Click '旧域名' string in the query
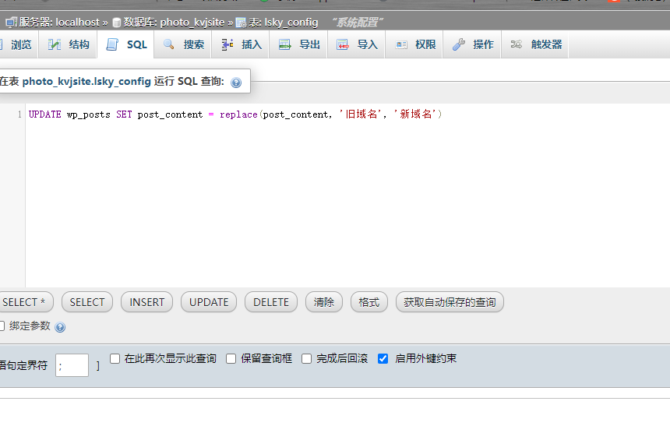Viewport: 670px width, 426px height. 361,114
